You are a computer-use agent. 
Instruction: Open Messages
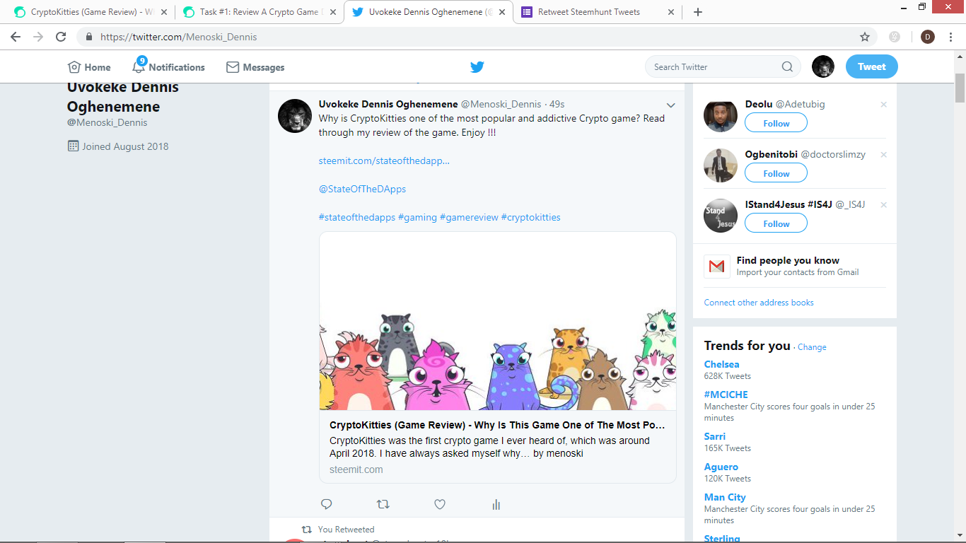(x=255, y=67)
